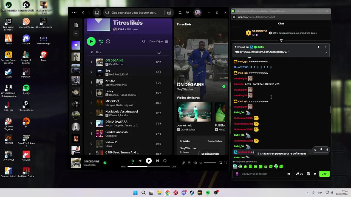Image resolution: width=351 pixels, height=197 pixels.
Task: Open Friend Activity icon in Spotify
Action: tap(187, 13)
